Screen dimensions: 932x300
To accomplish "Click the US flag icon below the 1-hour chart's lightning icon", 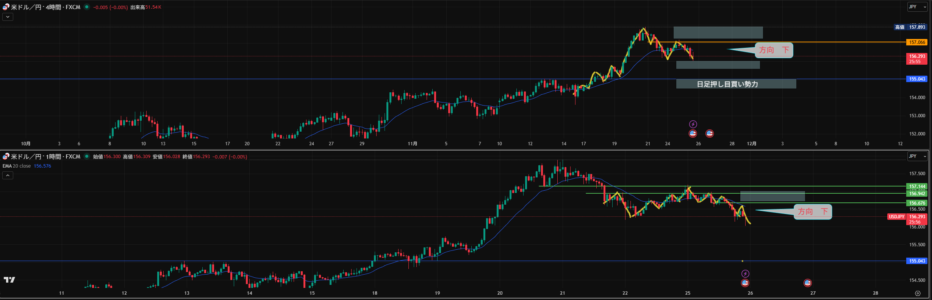I will point(745,283).
